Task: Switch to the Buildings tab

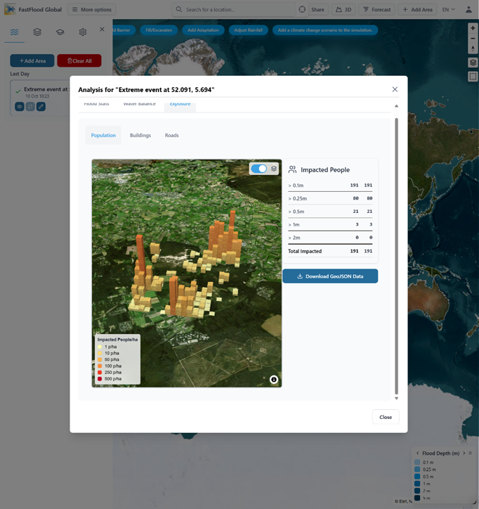Action: click(140, 135)
